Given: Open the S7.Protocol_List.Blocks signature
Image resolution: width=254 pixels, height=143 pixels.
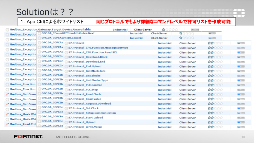Looking at the screenshot, I should click(84, 76).
